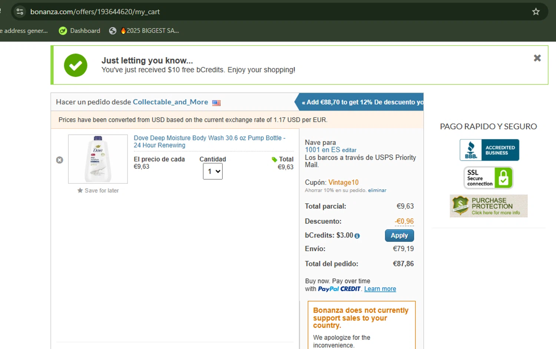Apply bCredits to the order

tap(399, 236)
